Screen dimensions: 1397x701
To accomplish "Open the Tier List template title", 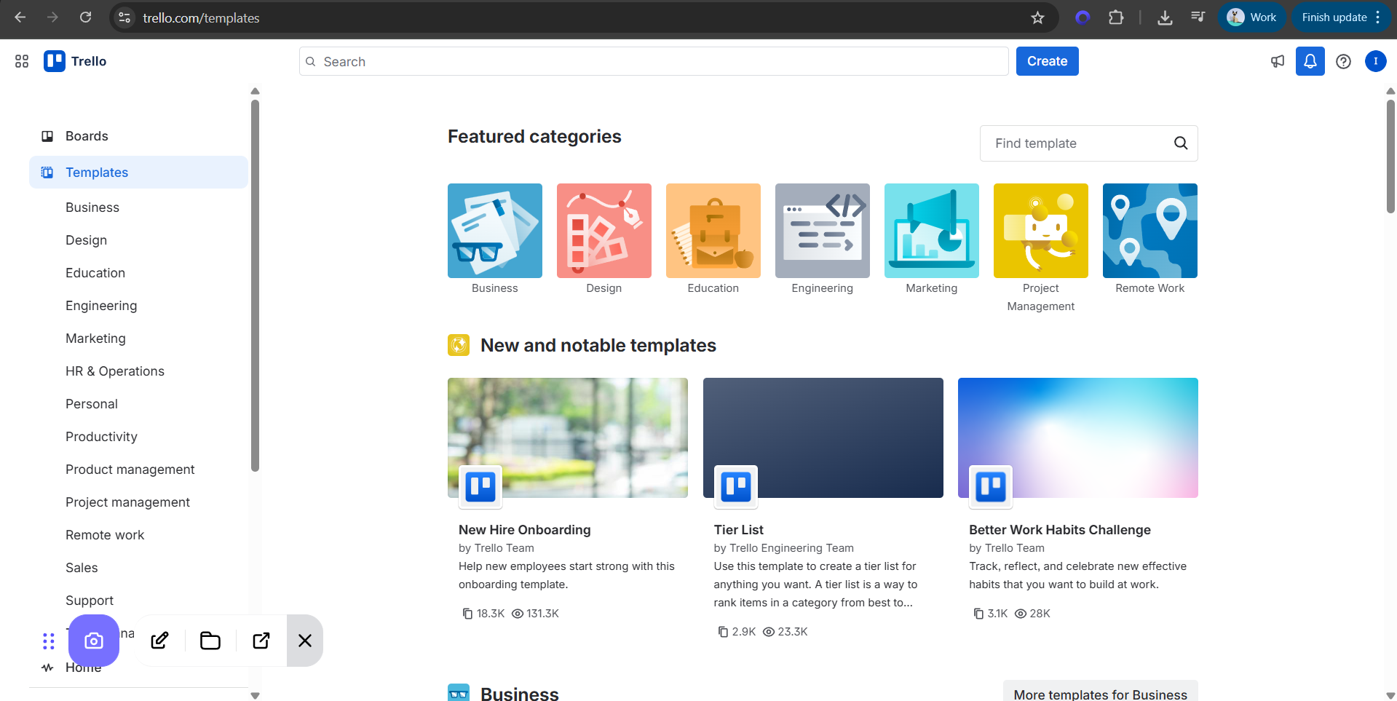I will (739, 530).
